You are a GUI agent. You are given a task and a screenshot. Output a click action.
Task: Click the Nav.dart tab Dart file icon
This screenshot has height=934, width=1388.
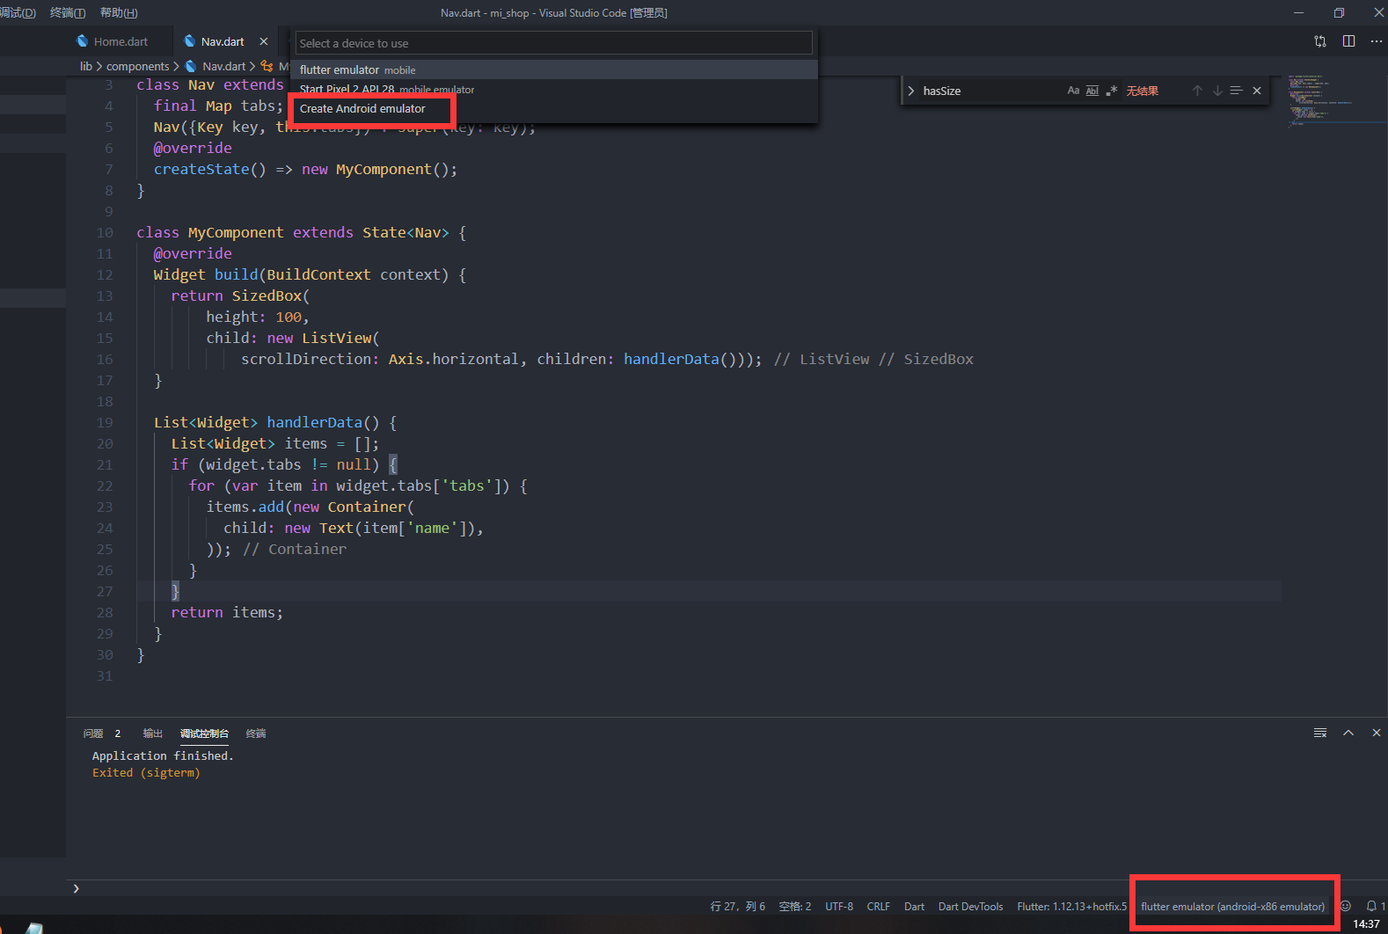(x=189, y=41)
